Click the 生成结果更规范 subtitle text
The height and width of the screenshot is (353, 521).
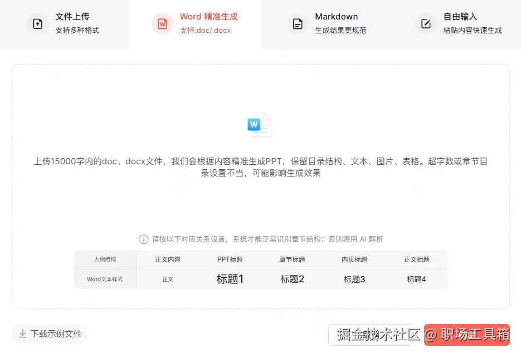tap(340, 30)
